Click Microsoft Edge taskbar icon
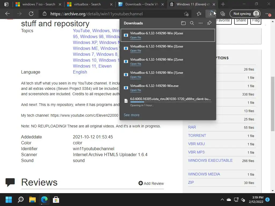This screenshot has height=206, width=275. [x=44, y=200]
